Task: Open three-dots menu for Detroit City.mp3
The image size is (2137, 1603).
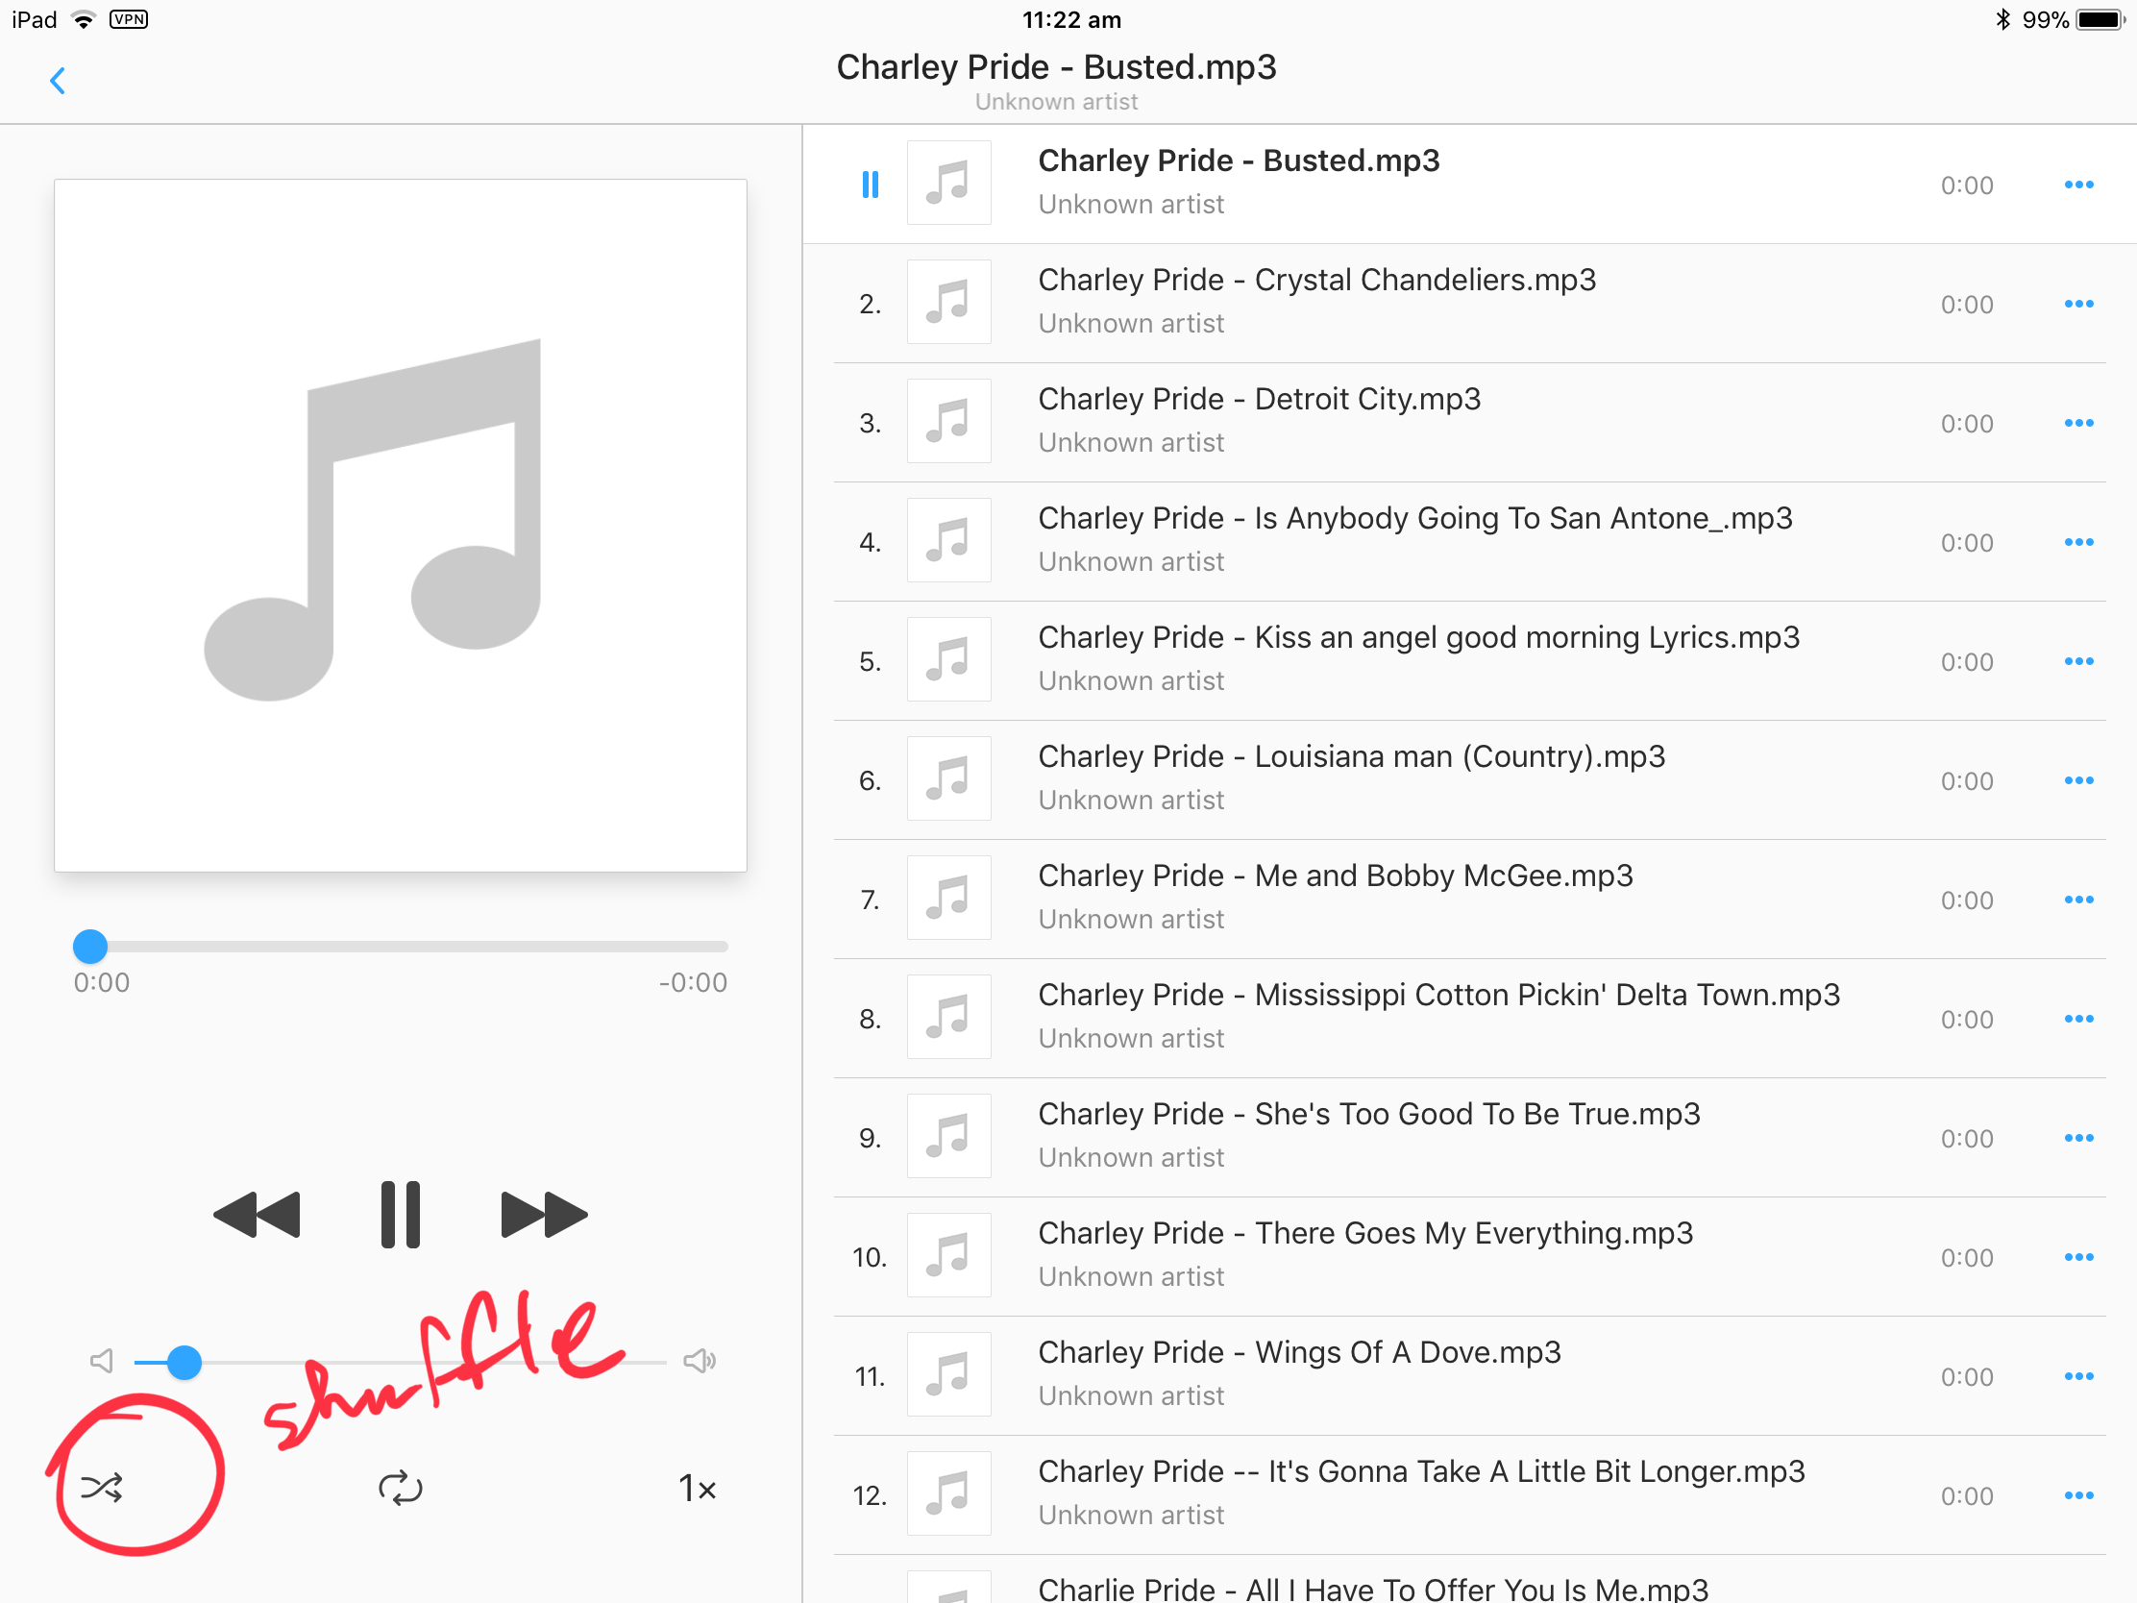Action: (x=2078, y=423)
